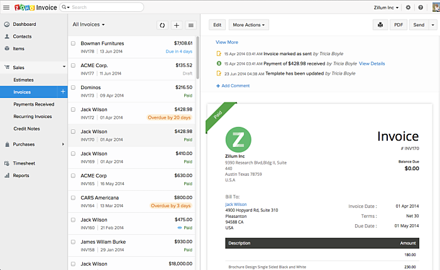Click the Purchases bag icon
The width and height of the screenshot is (440, 270).
tap(8, 144)
